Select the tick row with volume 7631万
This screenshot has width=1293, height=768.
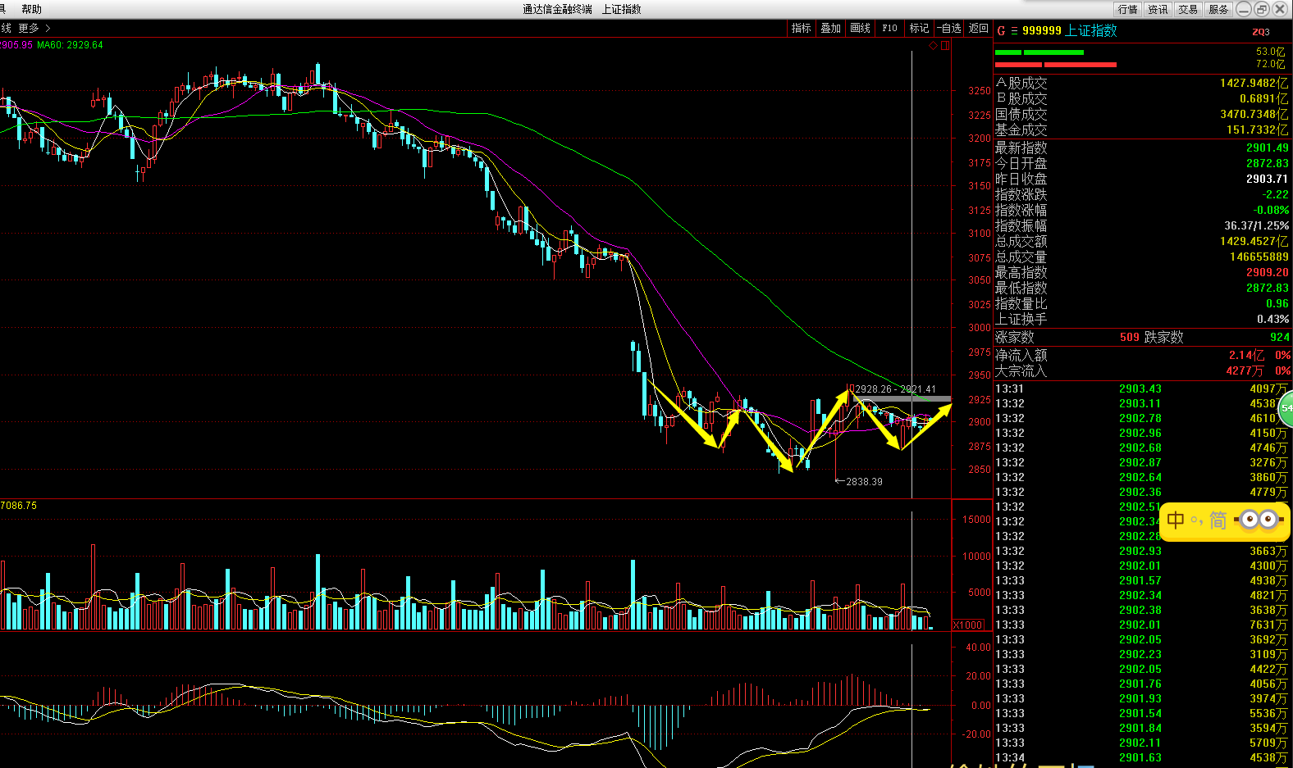pyautogui.click(x=1142, y=625)
